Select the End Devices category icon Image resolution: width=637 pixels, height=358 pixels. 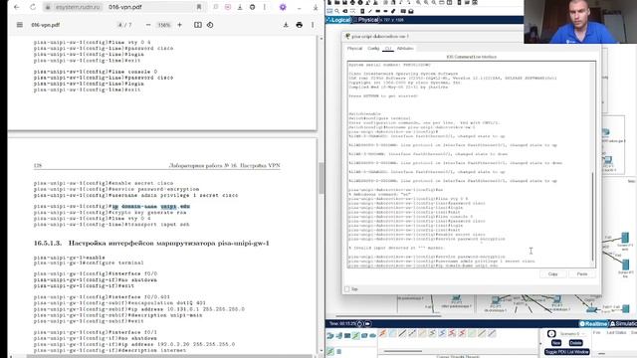point(338,336)
